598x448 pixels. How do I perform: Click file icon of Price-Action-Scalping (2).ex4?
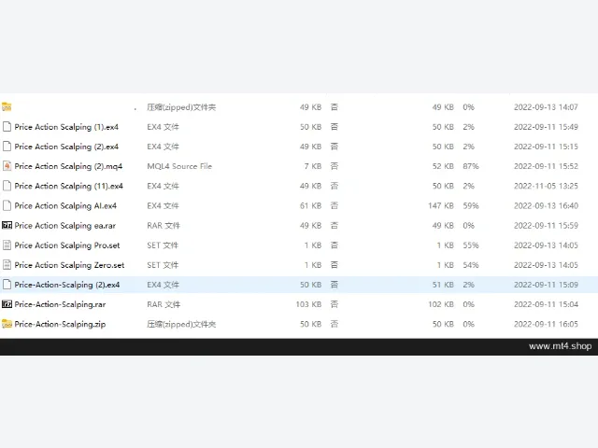tap(7, 285)
